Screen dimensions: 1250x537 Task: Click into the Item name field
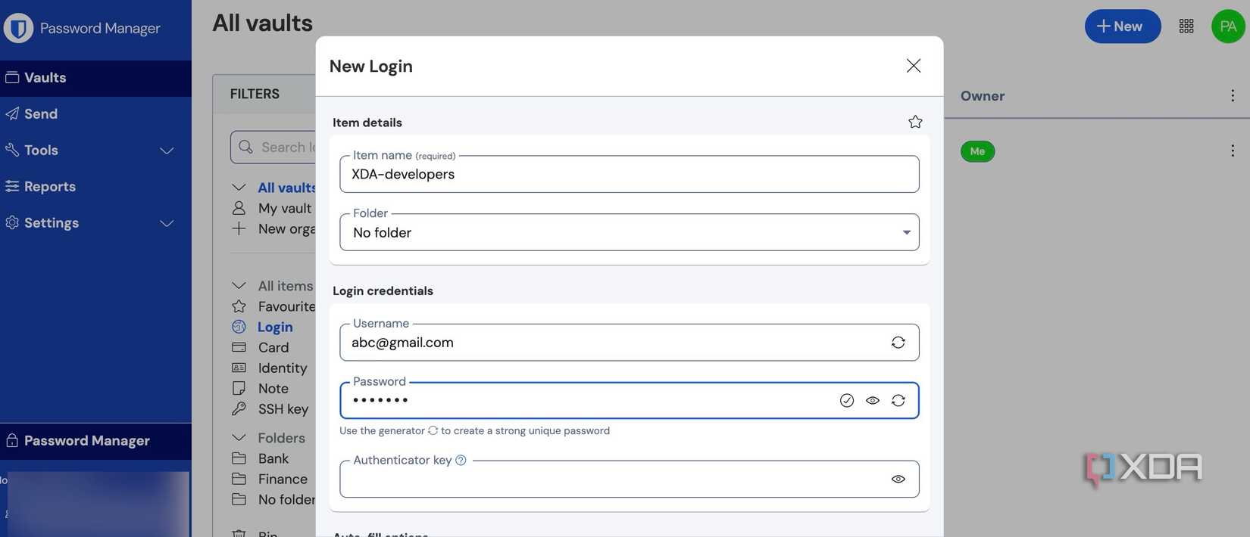coord(629,175)
